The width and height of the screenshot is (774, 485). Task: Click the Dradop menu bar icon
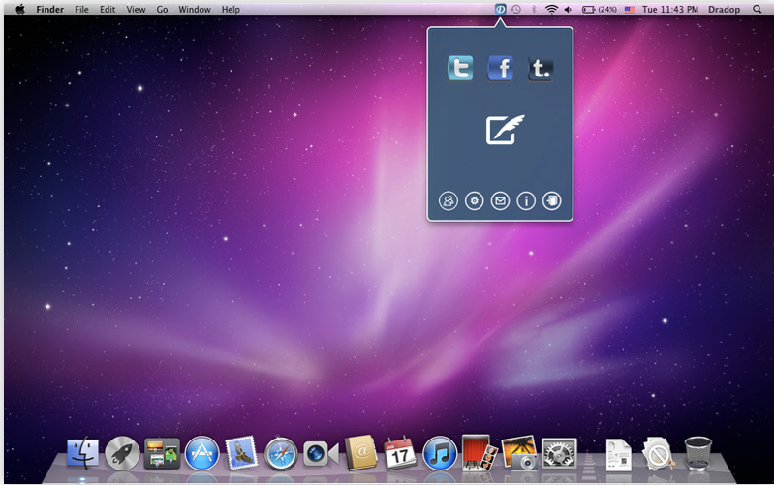[x=500, y=9]
